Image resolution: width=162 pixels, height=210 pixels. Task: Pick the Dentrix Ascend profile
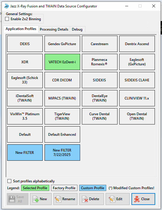(137, 44)
